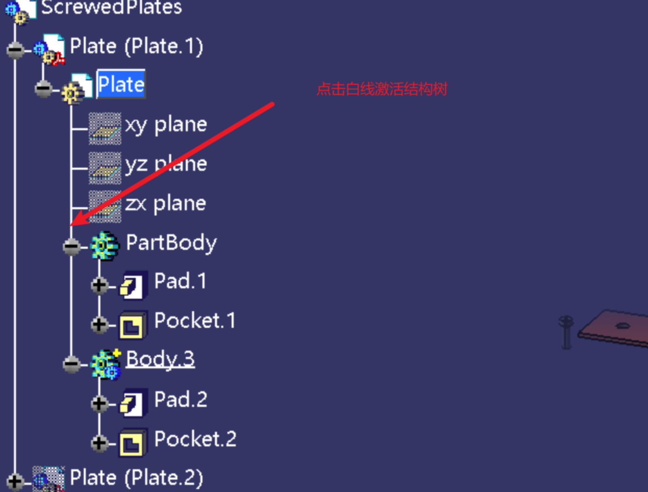Viewport: 648px width, 492px height.
Task: Click the zx plane icon
Action: 105,207
